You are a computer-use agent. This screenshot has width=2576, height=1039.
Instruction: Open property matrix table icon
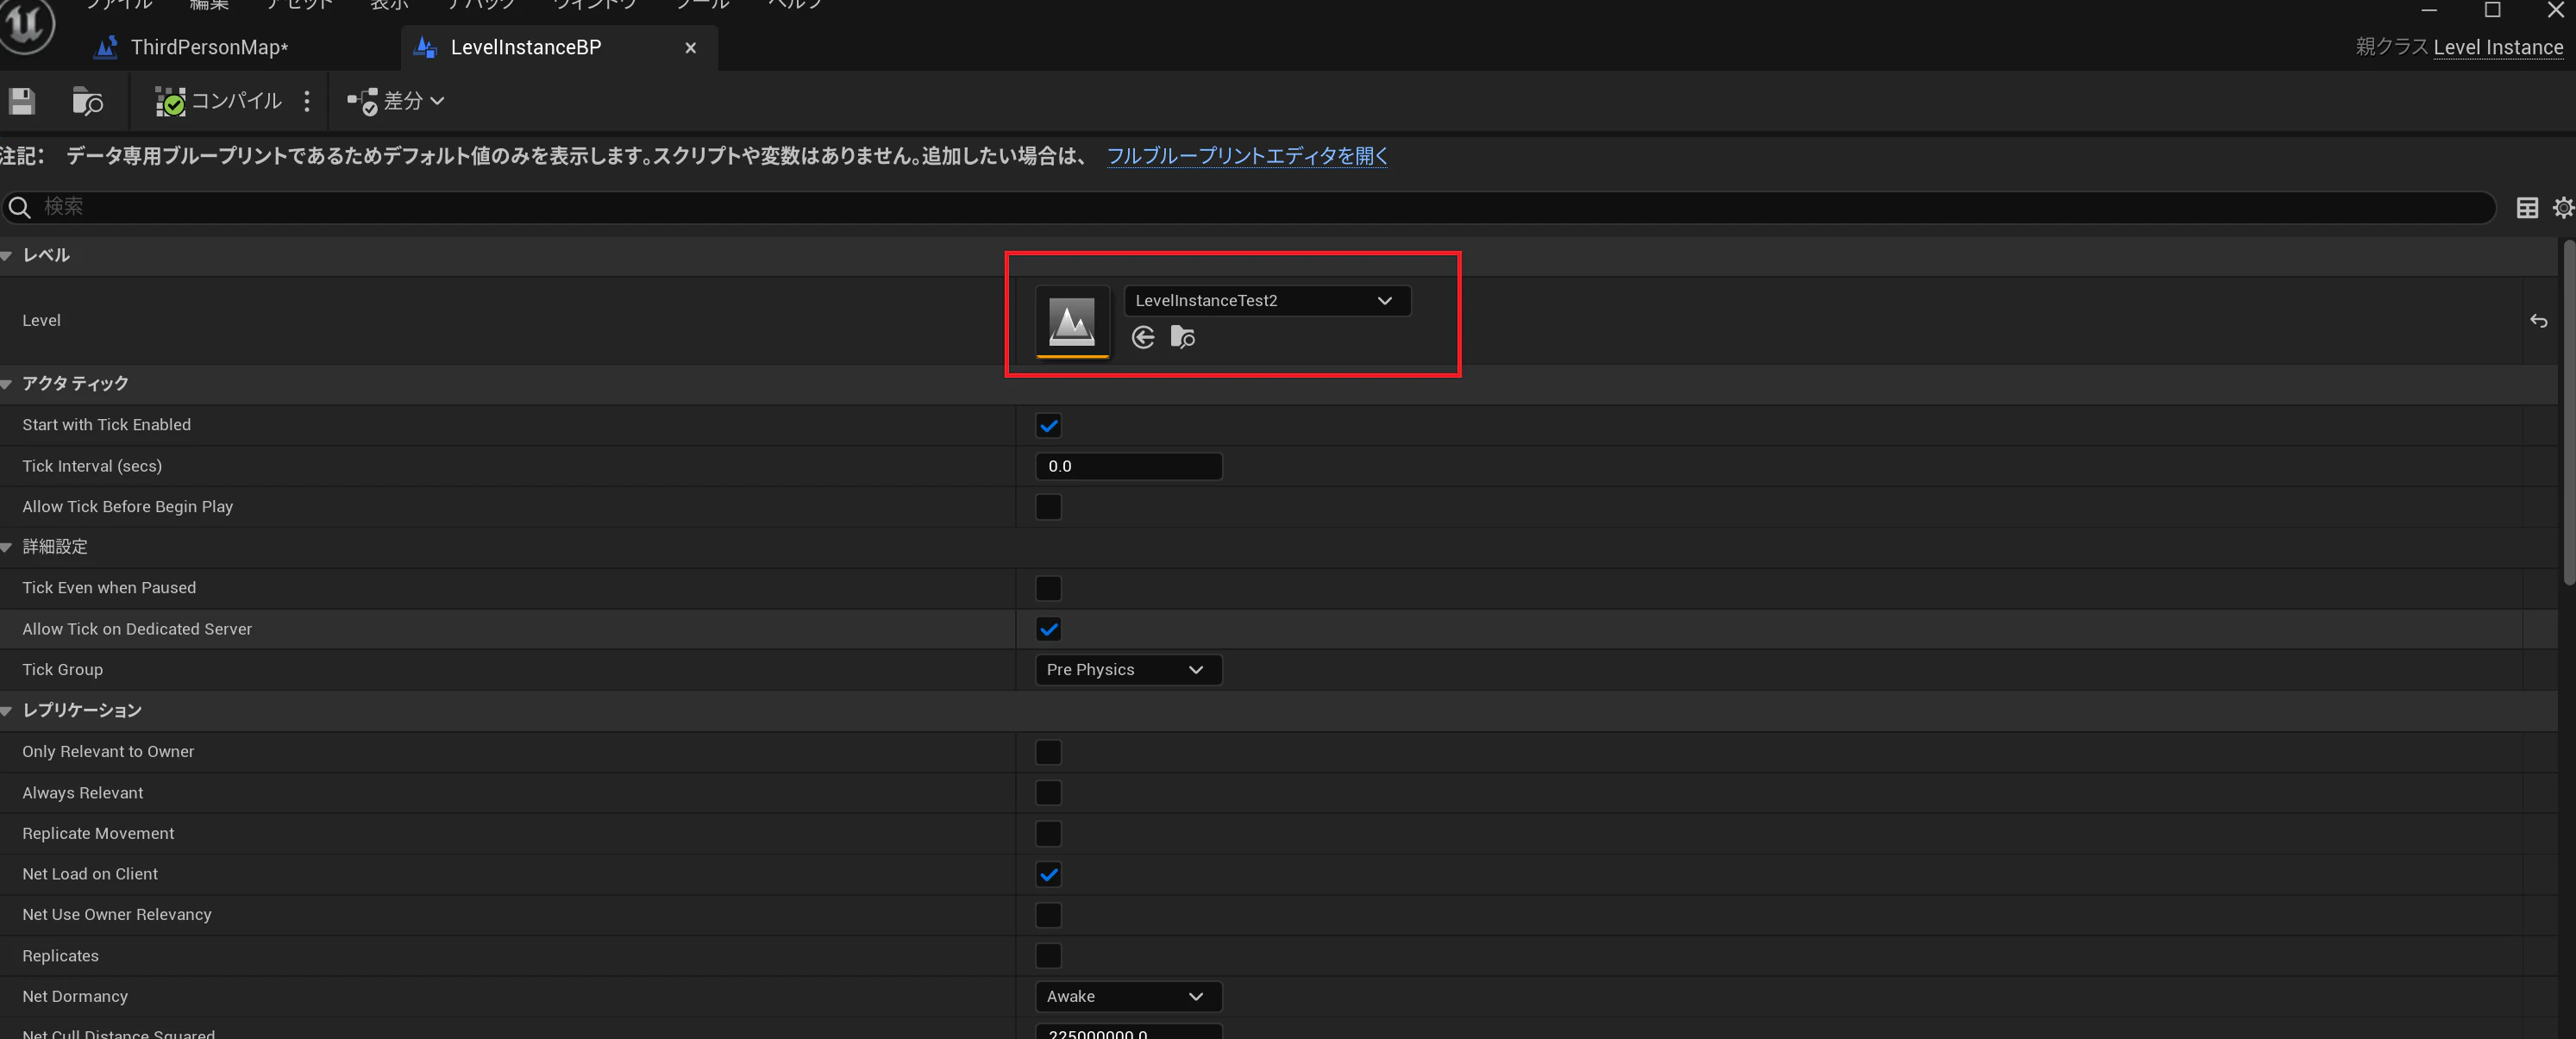2527,208
